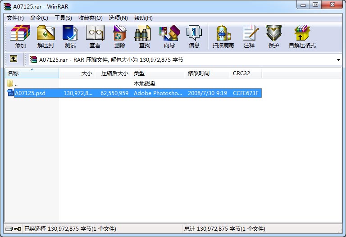Click the 2008/7/30 9:19 modified time

pos(207,93)
